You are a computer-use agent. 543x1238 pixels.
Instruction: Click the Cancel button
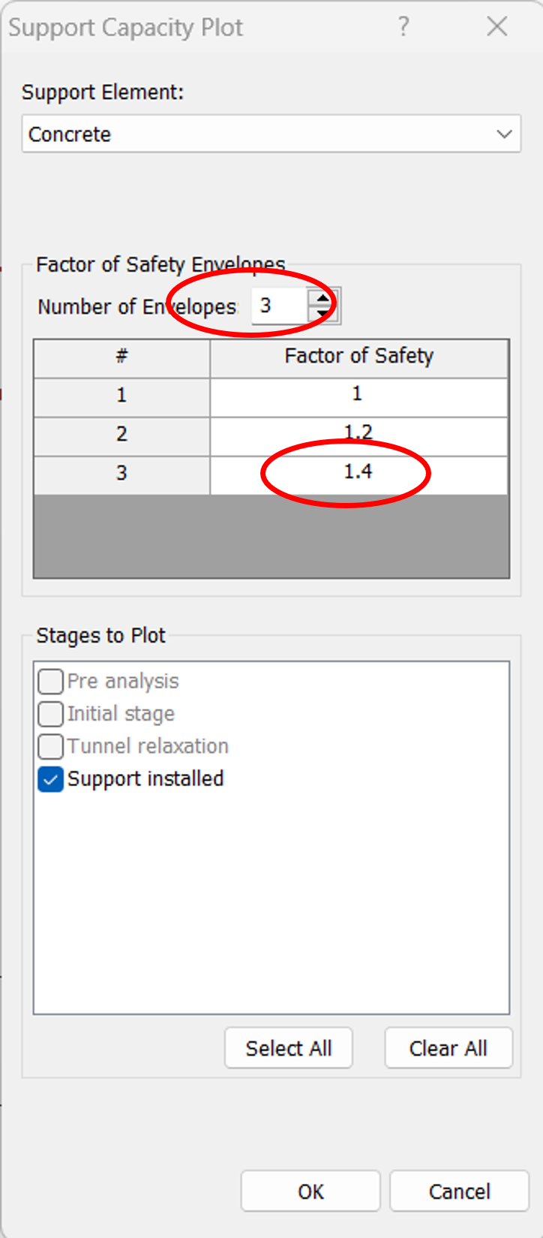pyautogui.click(x=459, y=1191)
